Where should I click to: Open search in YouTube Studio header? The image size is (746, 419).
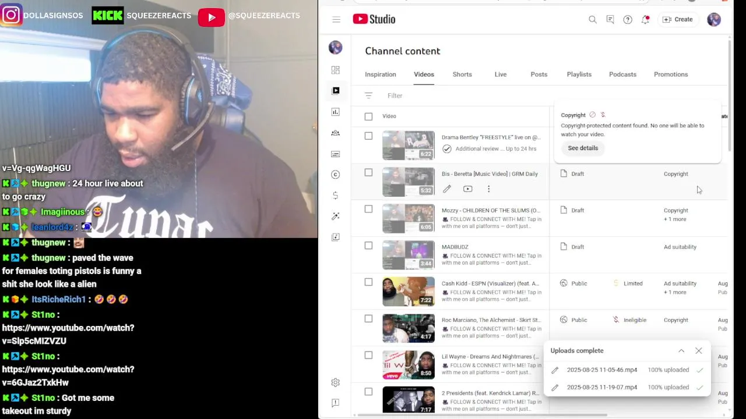pyautogui.click(x=593, y=20)
